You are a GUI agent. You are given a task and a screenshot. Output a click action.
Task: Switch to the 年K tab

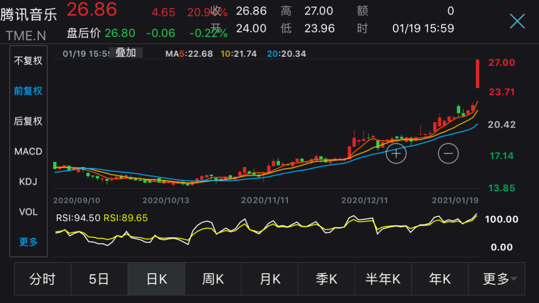click(440, 279)
